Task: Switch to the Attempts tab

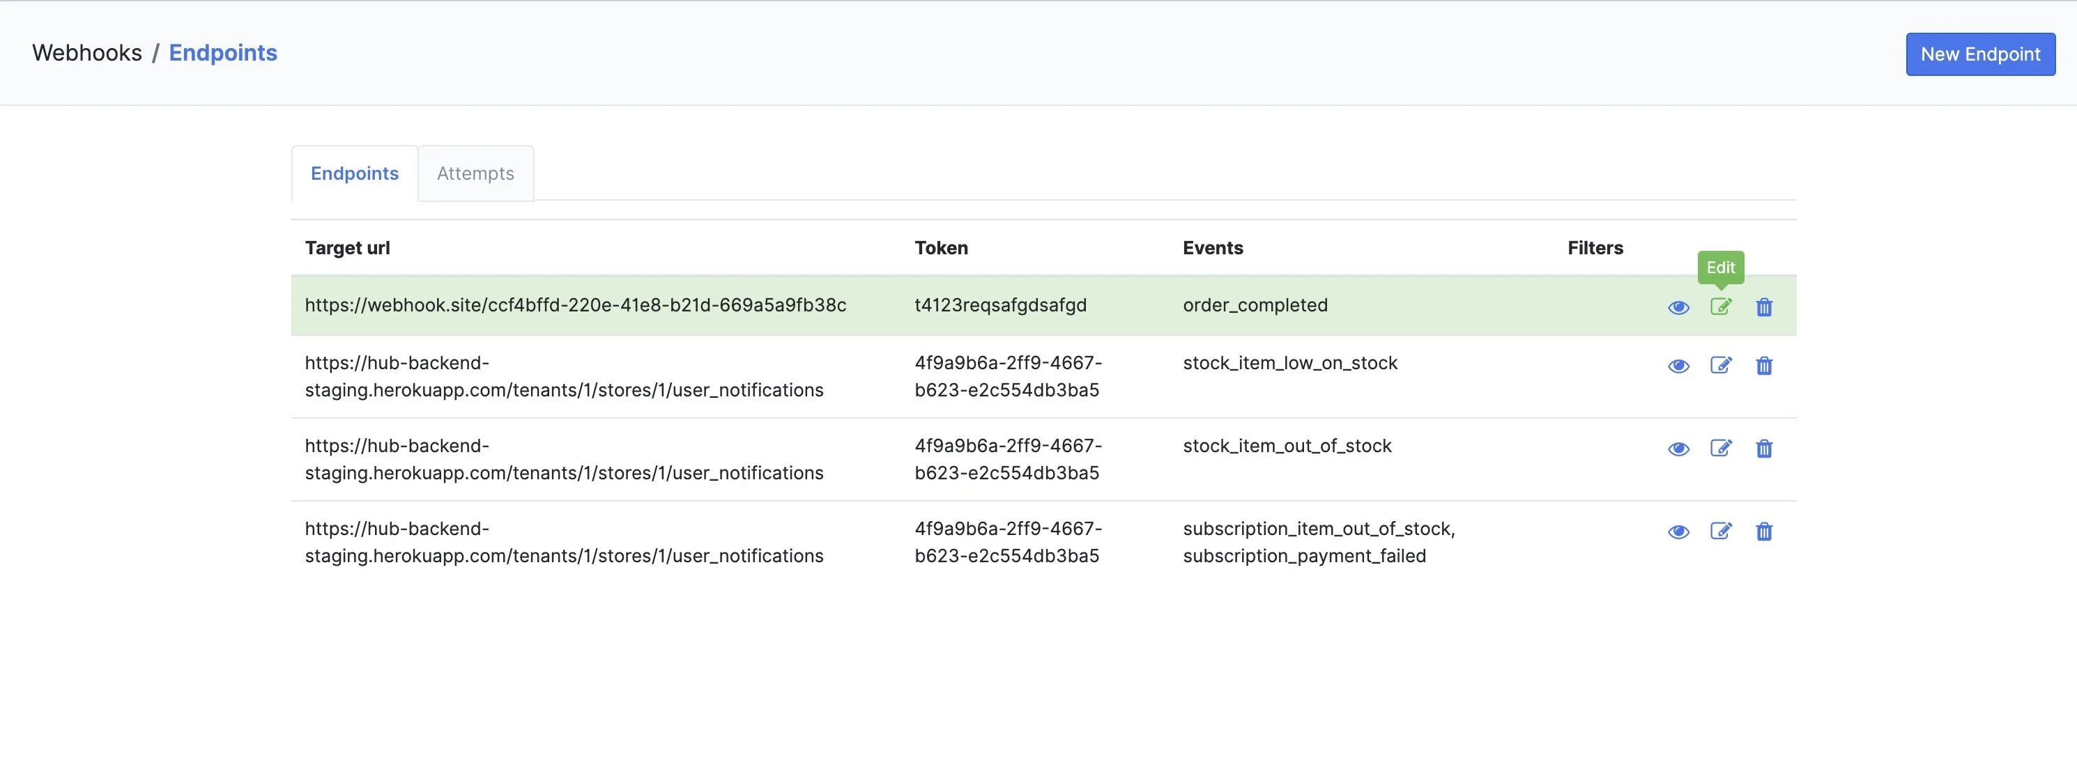Action: click(476, 173)
